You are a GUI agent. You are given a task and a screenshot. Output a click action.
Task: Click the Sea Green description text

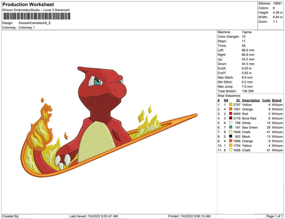250,127
